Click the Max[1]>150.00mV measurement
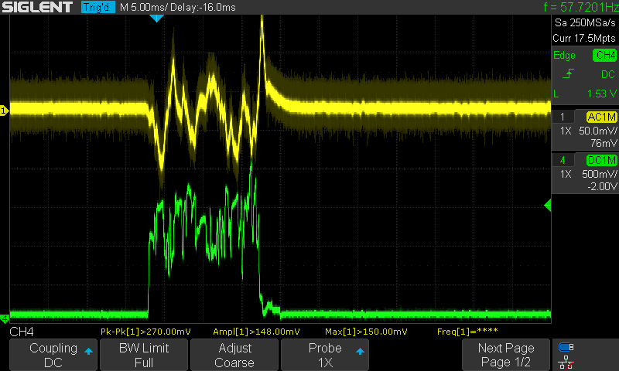Image resolution: width=619 pixels, height=371 pixels. click(x=366, y=332)
